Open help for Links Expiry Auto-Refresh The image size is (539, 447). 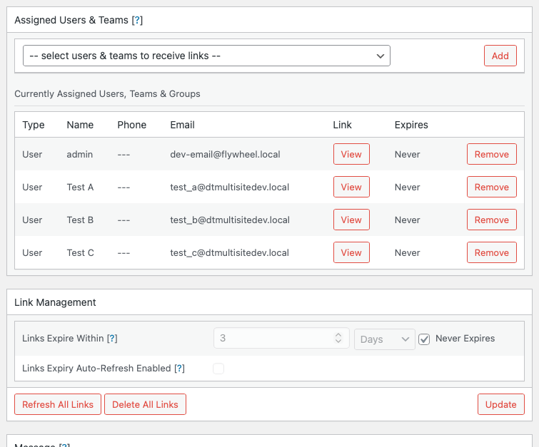179,369
